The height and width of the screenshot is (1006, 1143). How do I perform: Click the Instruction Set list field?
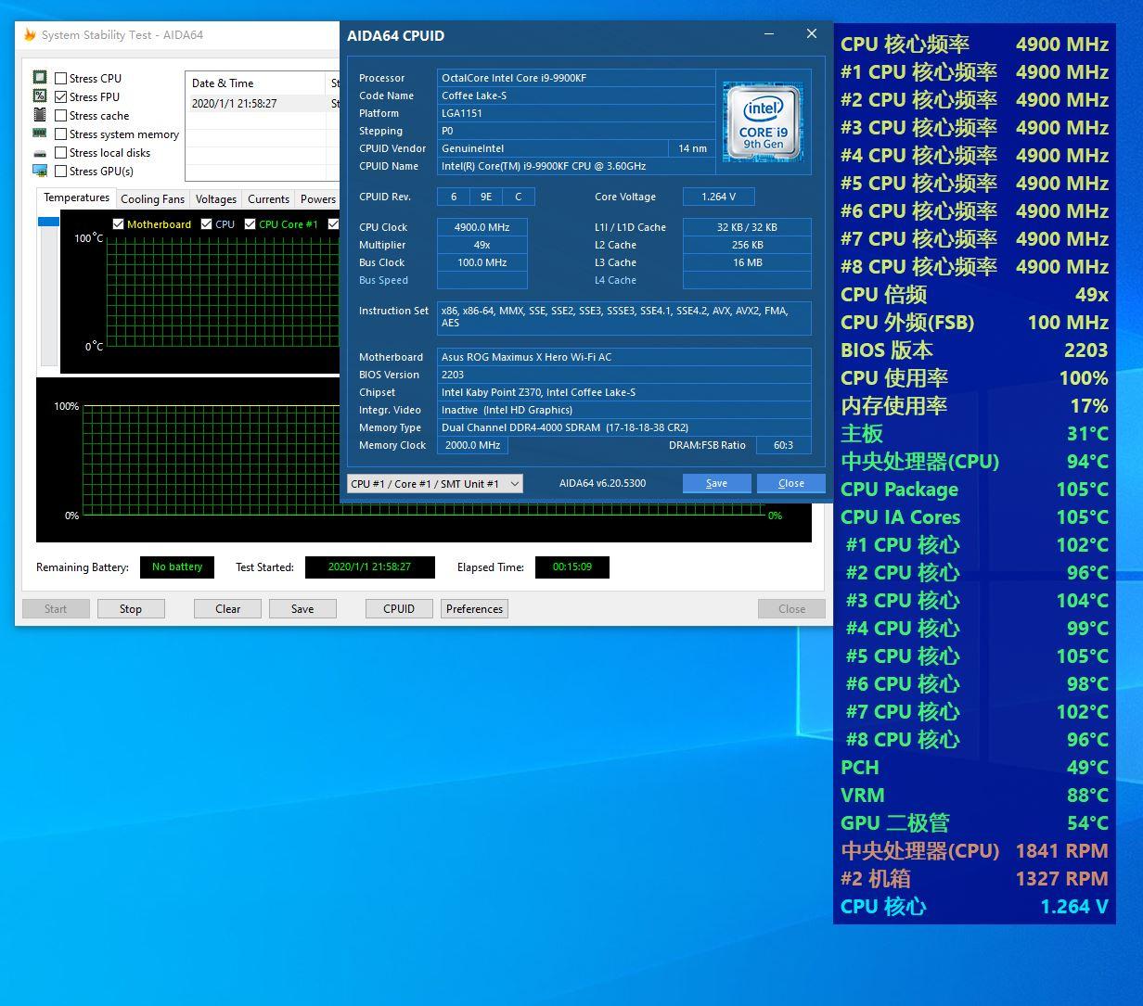pyautogui.click(x=623, y=318)
